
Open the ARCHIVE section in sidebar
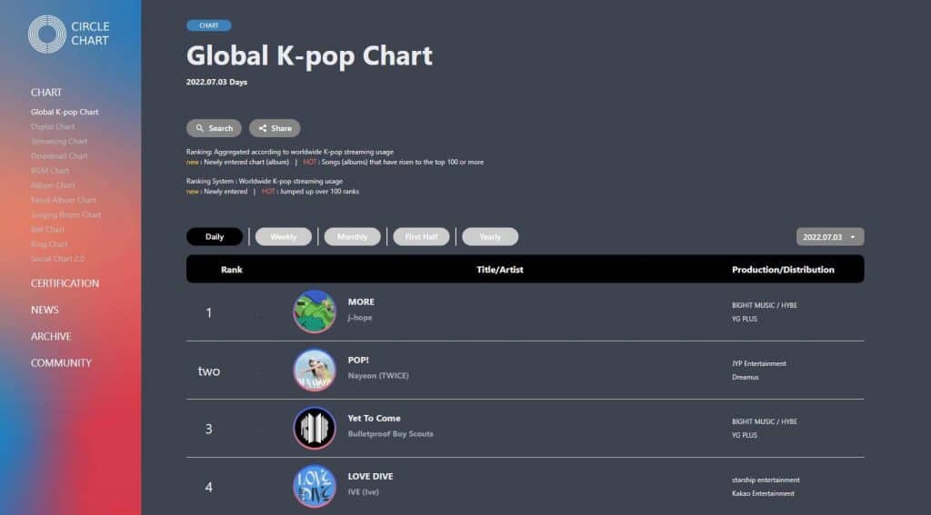[x=51, y=336]
